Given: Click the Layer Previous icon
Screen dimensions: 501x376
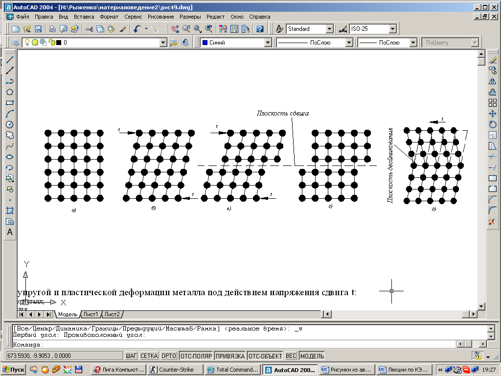Looking at the screenshot, I should 185,43.
